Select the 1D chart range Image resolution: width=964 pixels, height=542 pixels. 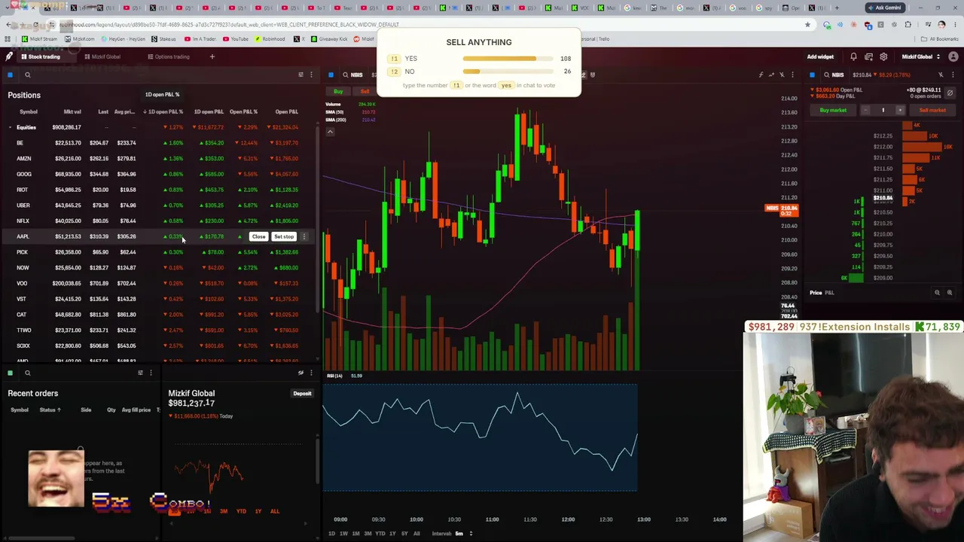click(331, 534)
